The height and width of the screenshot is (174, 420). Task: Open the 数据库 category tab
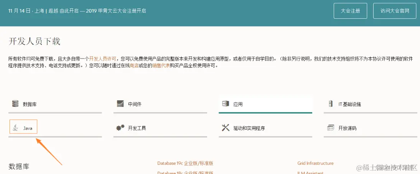click(x=55, y=104)
